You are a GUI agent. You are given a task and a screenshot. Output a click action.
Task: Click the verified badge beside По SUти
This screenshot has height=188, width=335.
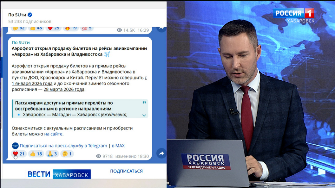pos(30,15)
